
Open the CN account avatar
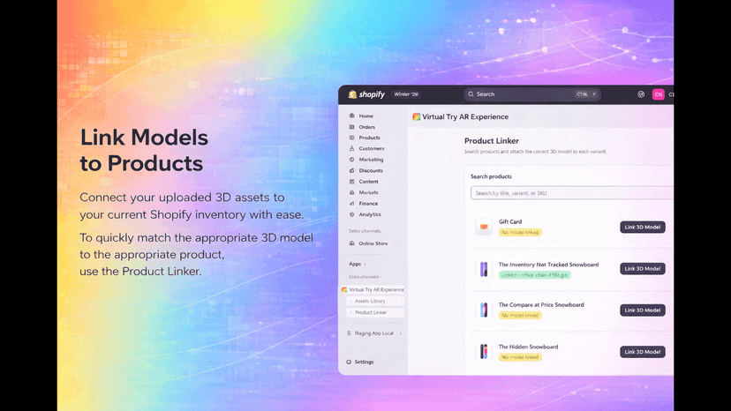659,94
